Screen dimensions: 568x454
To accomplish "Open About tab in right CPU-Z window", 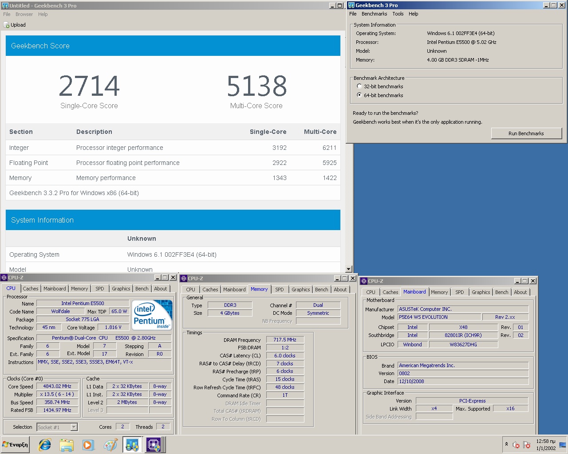I will click(521, 292).
